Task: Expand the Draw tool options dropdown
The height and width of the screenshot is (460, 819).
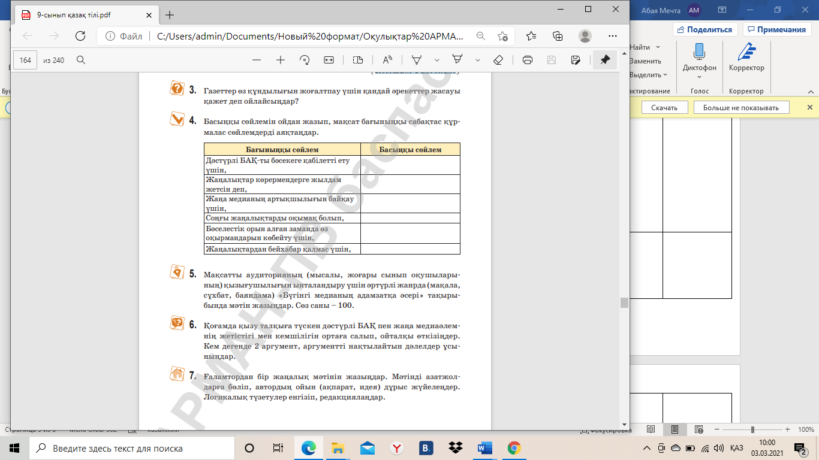Action: click(437, 60)
